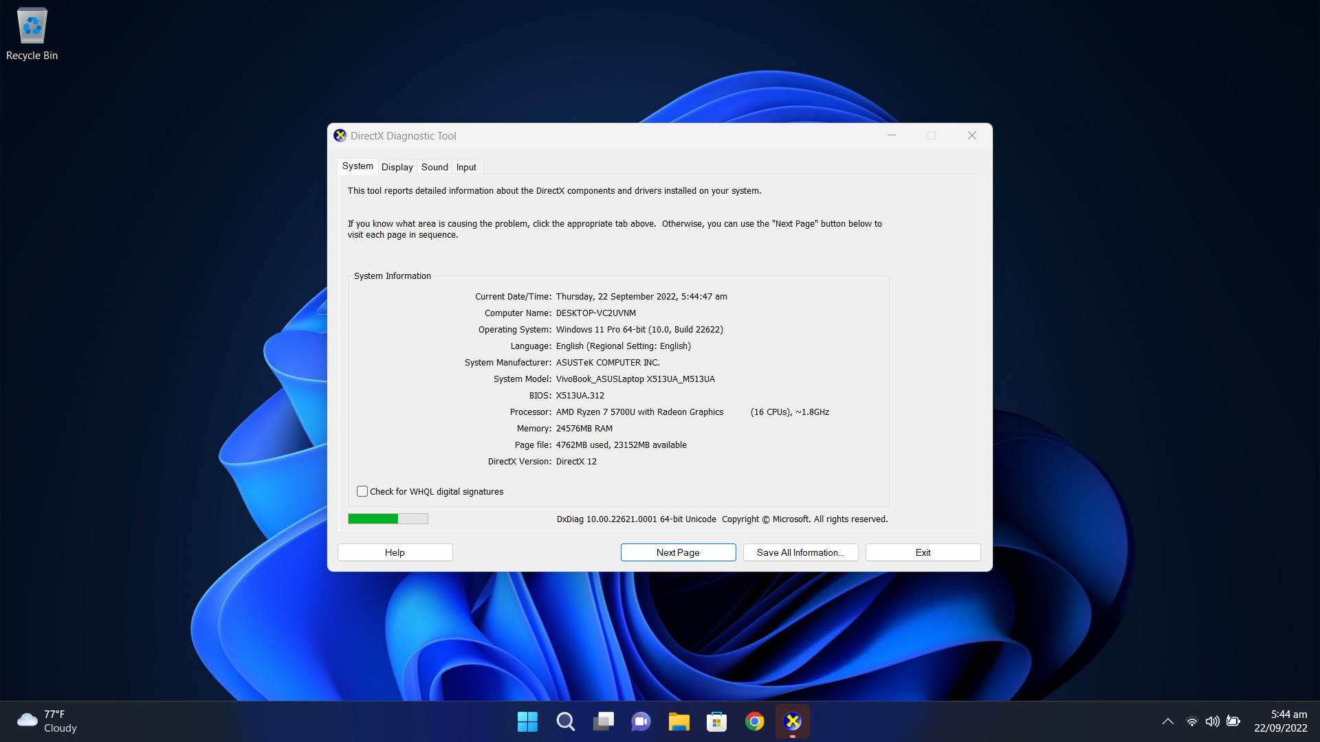1320x742 pixels.
Task: Open File Explorer from taskbar
Action: pyautogui.click(x=679, y=721)
